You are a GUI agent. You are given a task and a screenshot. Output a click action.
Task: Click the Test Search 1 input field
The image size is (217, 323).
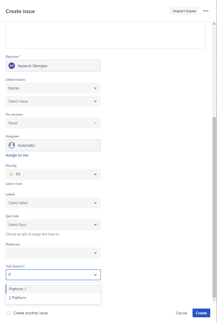click(49, 275)
